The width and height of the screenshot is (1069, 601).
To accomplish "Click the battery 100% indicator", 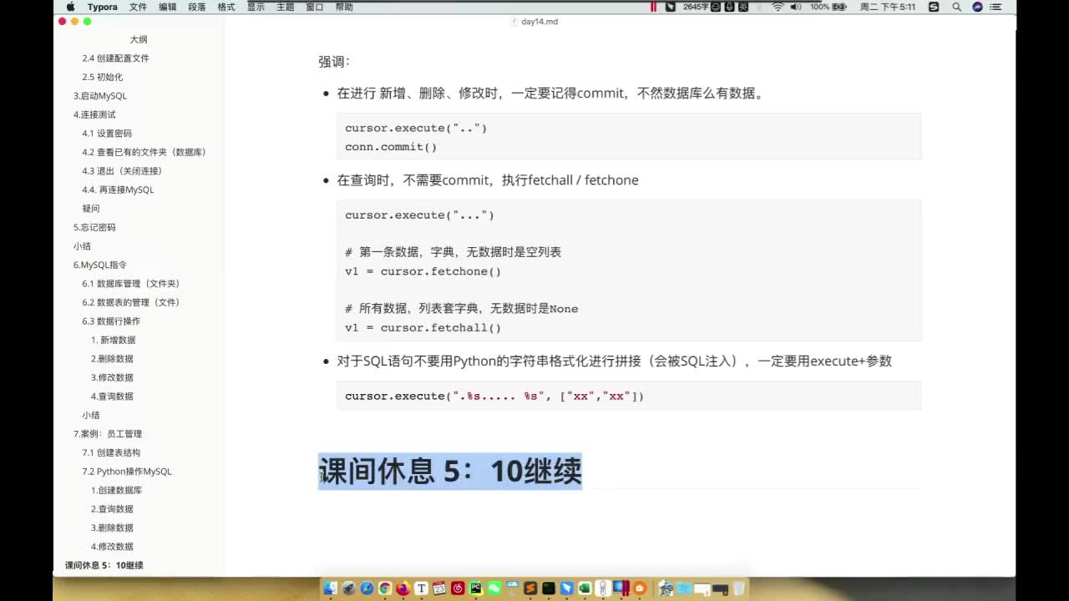I will (828, 7).
